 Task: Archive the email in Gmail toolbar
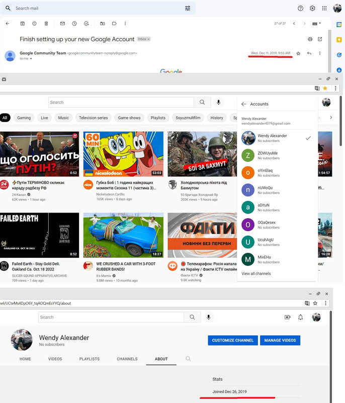point(23,23)
